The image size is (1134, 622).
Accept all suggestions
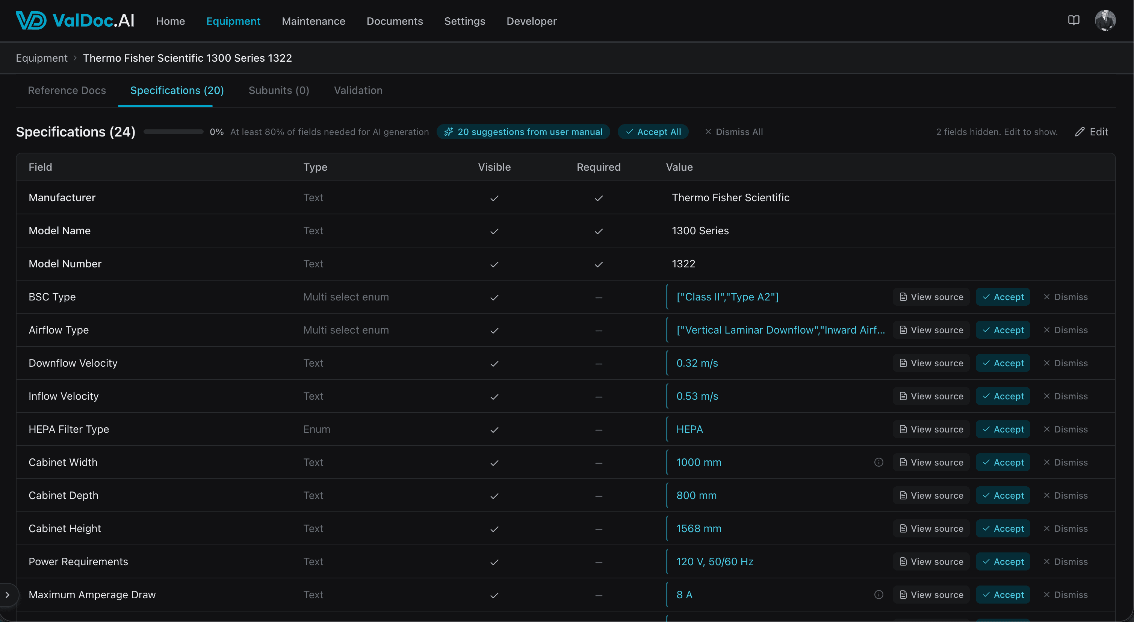point(653,132)
